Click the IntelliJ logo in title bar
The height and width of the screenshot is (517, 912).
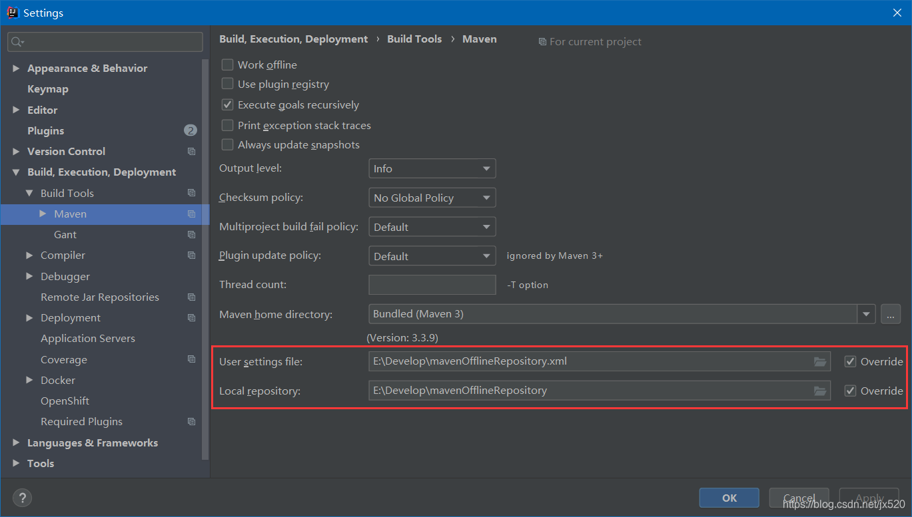click(x=12, y=12)
